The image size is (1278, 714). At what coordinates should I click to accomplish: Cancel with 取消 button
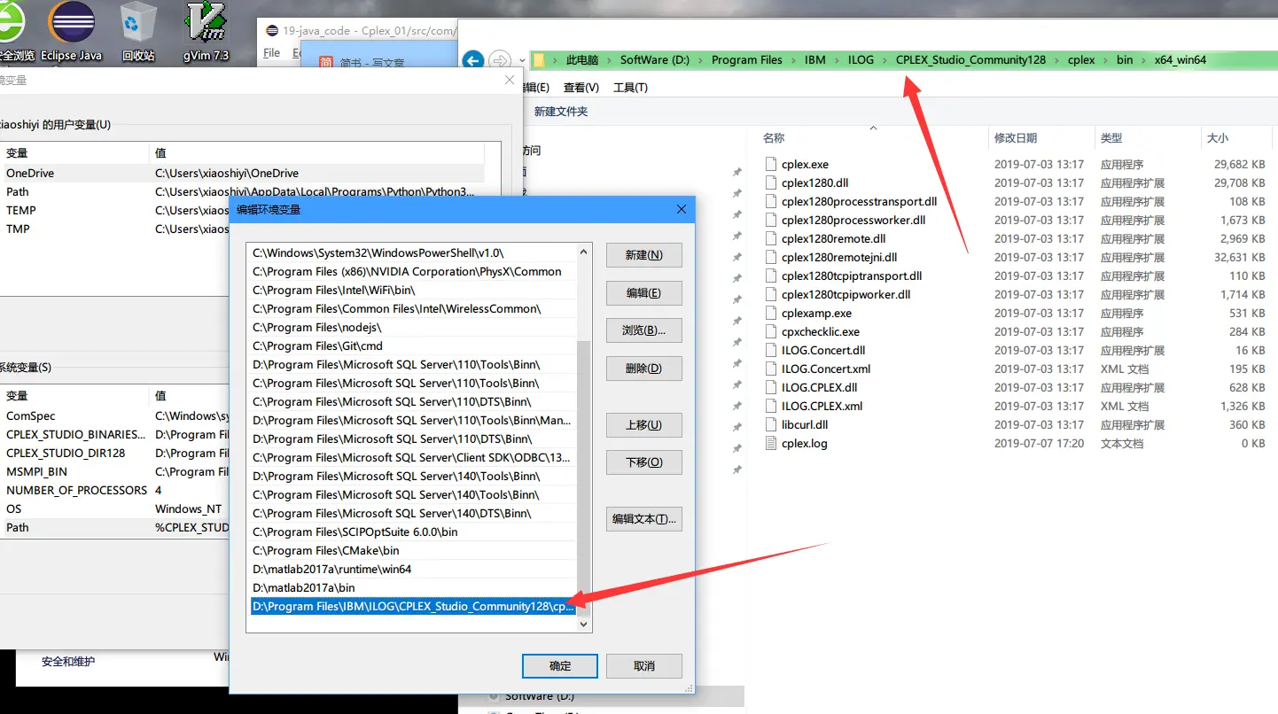point(644,666)
